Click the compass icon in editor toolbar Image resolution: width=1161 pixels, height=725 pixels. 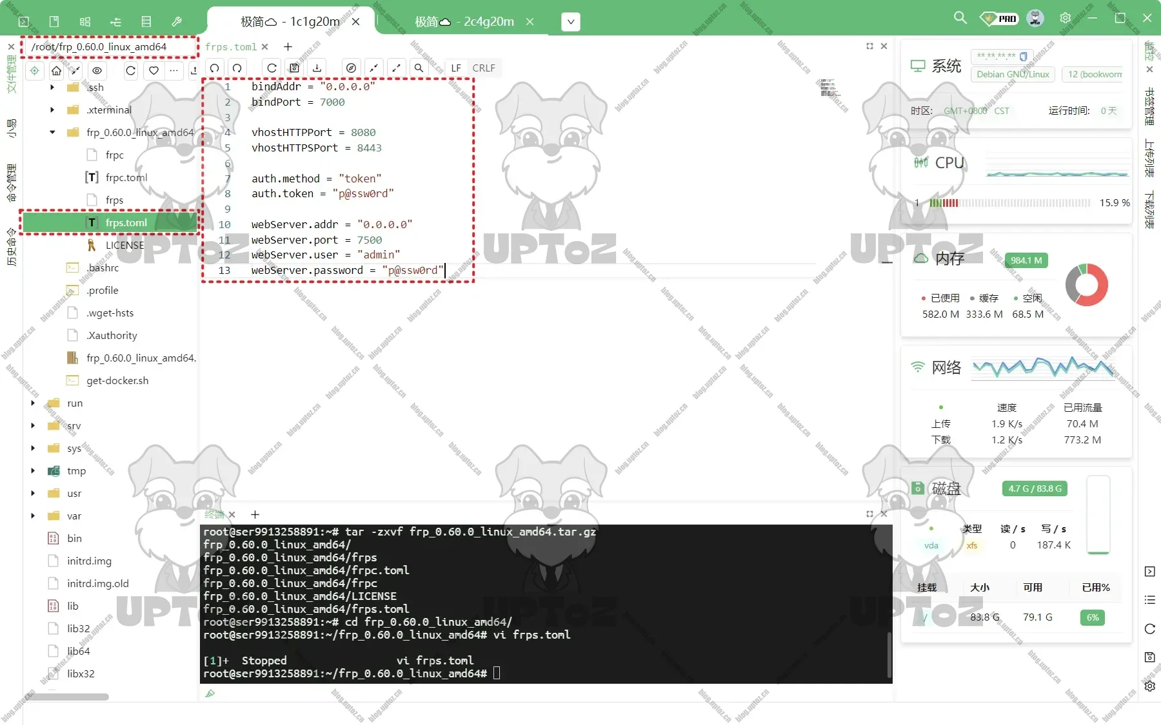click(351, 68)
